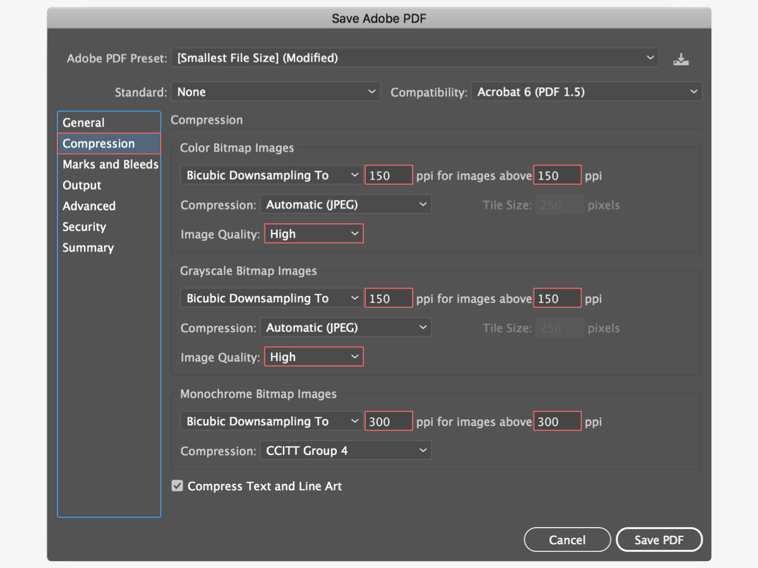Open the Marks and Bleeds section
Image resolution: width=758 pixels, height=568 pixels.
click(x=110, y=164)
